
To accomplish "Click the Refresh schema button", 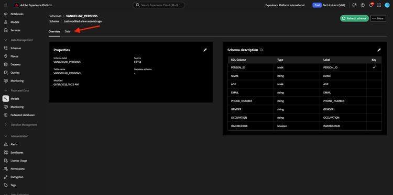I will pos(354,18).
